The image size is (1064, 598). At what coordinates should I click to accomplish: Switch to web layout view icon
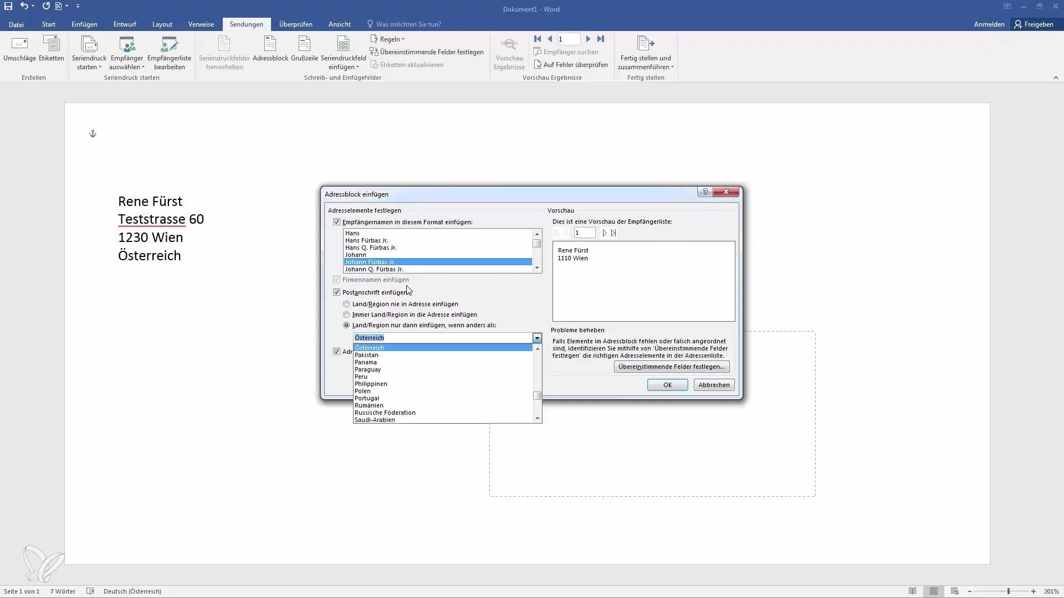click(954, 591)
